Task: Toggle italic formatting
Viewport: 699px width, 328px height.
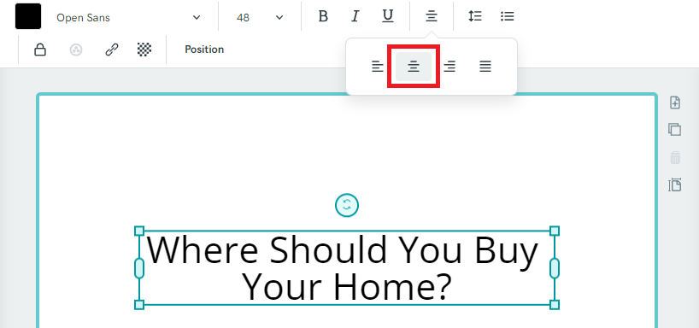Action: click(355, 16)
